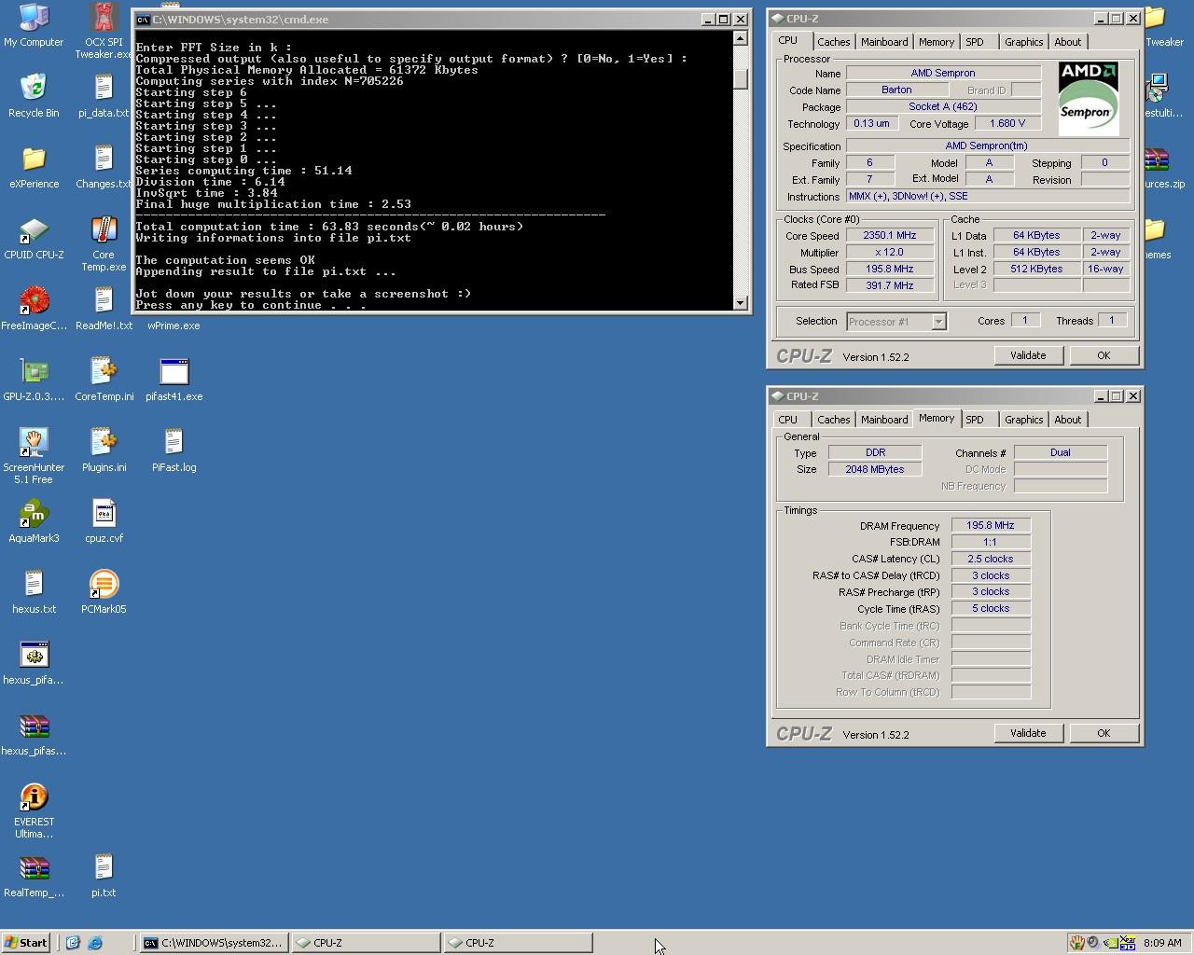Launch Core Temp.exe icon
The width and height of the screenshot is (1194, 955).
click(104, 242)
